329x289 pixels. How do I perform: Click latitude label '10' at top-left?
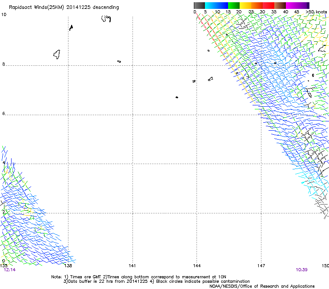4,15
